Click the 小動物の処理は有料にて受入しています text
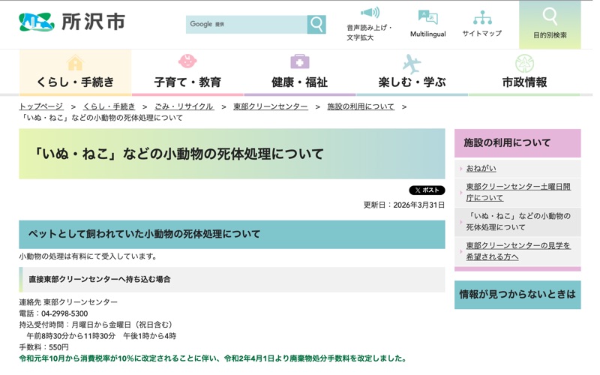The height and width of the screenshot is (375, 600). 88,256
